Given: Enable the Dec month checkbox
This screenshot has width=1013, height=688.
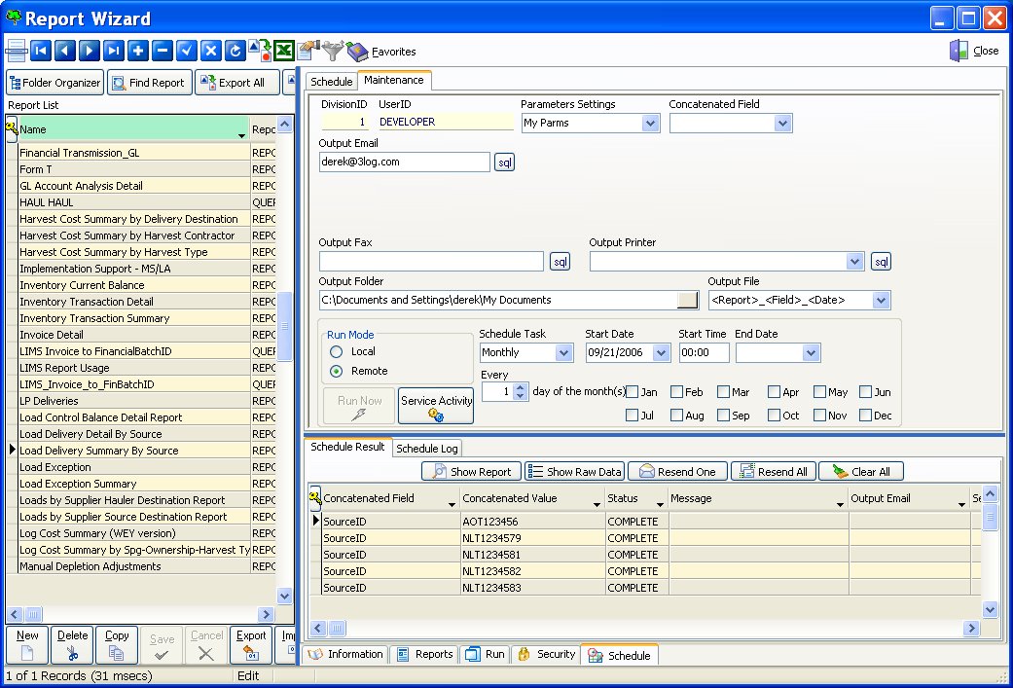Looking at the screenshot, I should 866,416.
